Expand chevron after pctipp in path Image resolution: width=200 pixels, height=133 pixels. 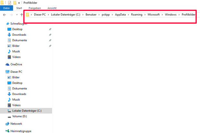(112, 15)
